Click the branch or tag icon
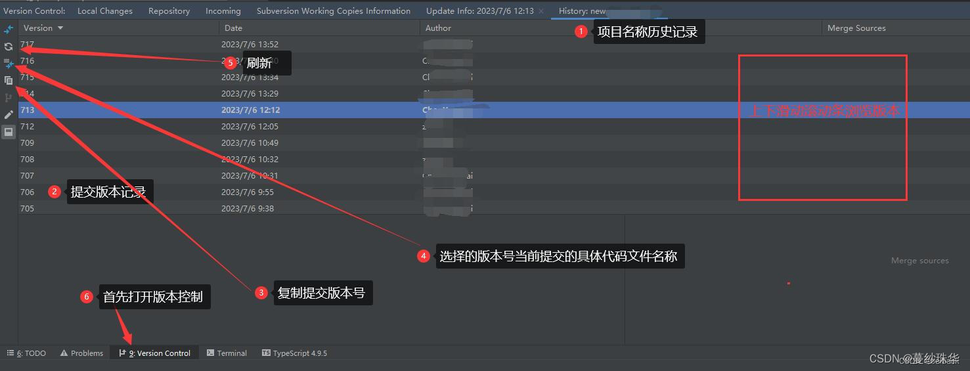This screenshot has height=371, width=970. pos(9,98)
